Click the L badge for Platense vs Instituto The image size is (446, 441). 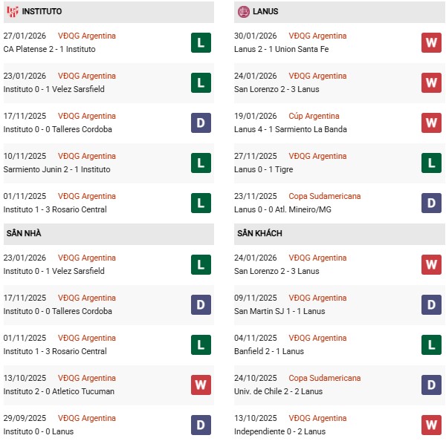click(201, 42)
